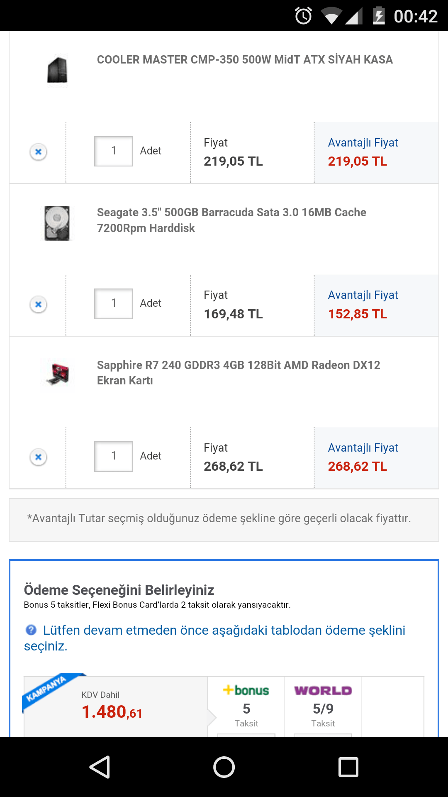448x797 pixels.
Task: Remove the Cooler Master case from cart
Action: [38, 152]
